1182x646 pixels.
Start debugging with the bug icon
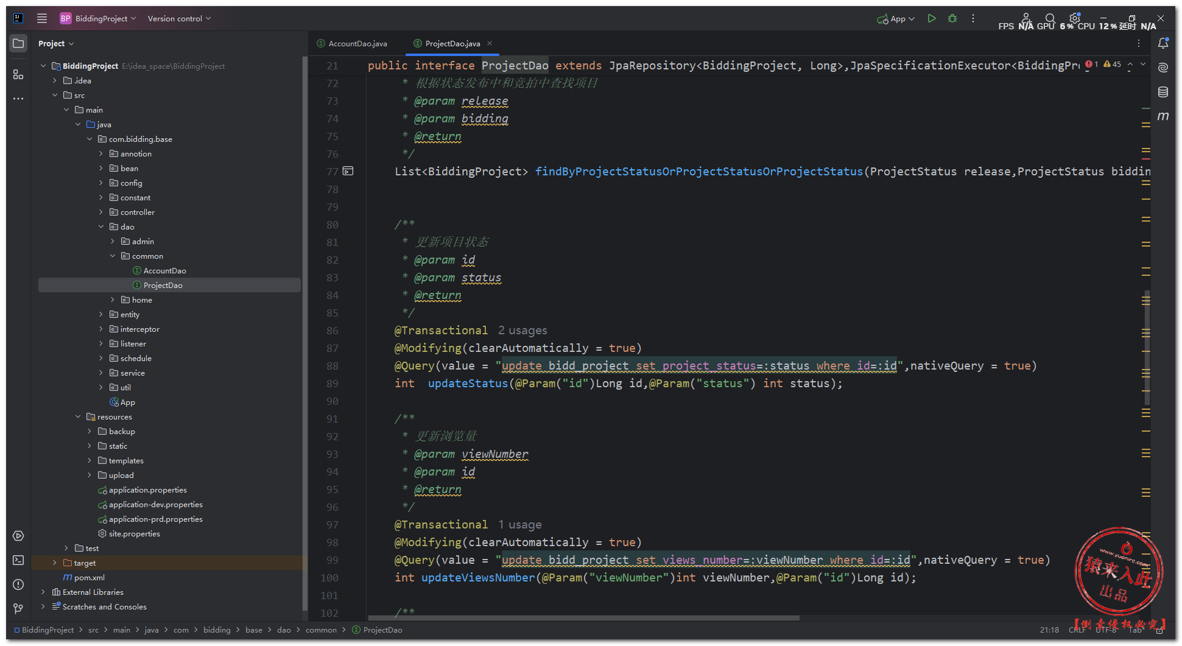click(x=952, y=19)
